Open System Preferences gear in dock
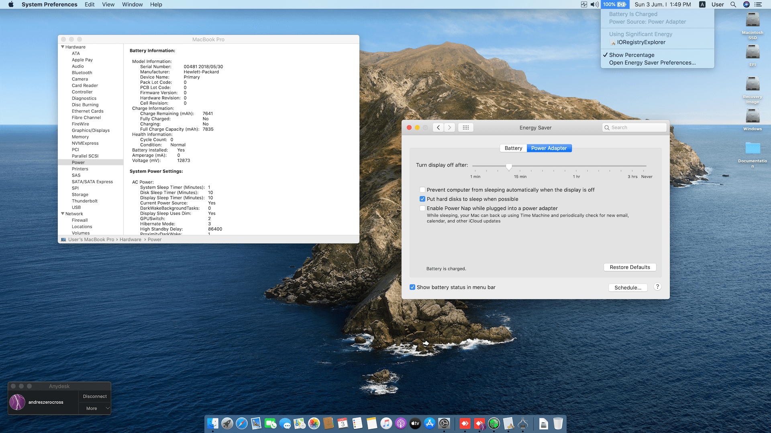This screenshot has height=433, width=771. (444, 423)
